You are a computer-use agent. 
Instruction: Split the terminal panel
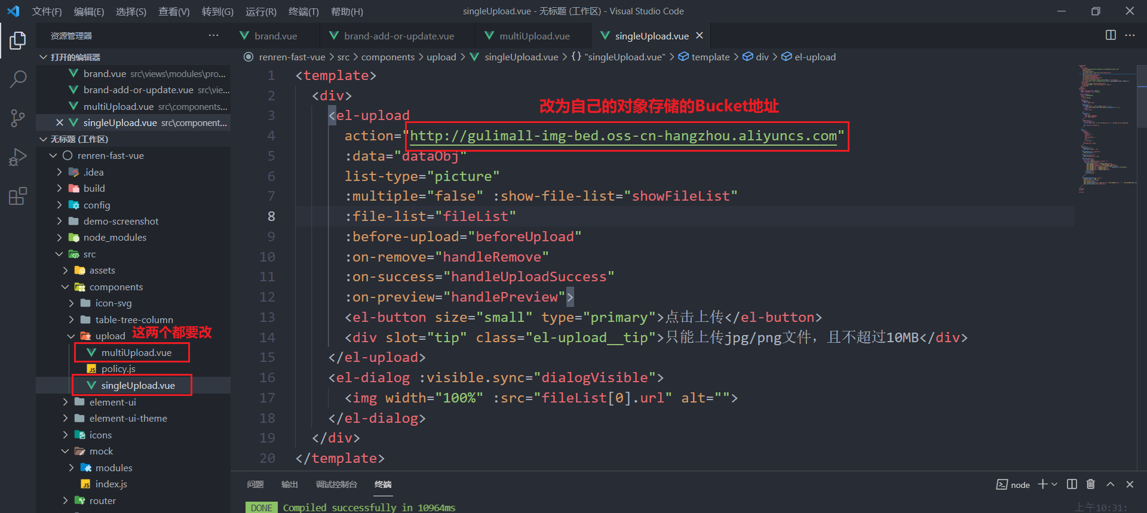point(1072,484)
